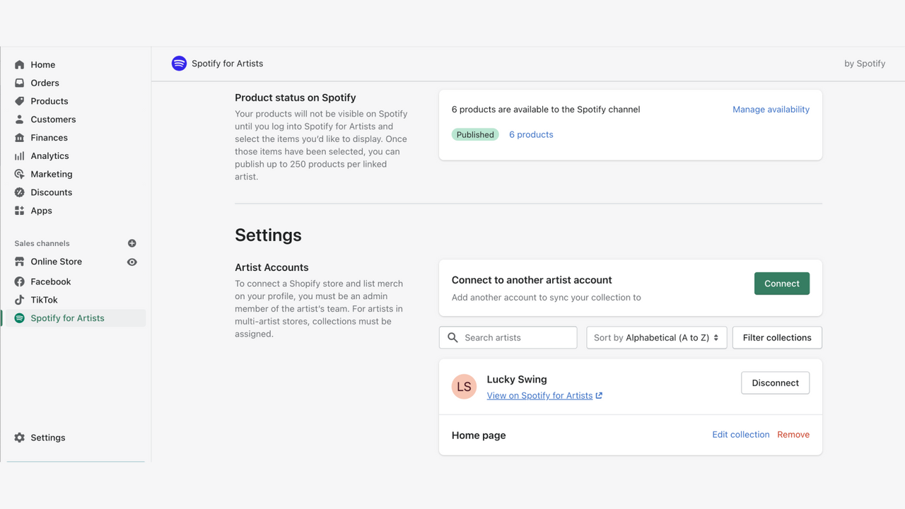Click the Online Store storefront icon
The height and width of the screenshot is (509, 905).
[20, 262]
